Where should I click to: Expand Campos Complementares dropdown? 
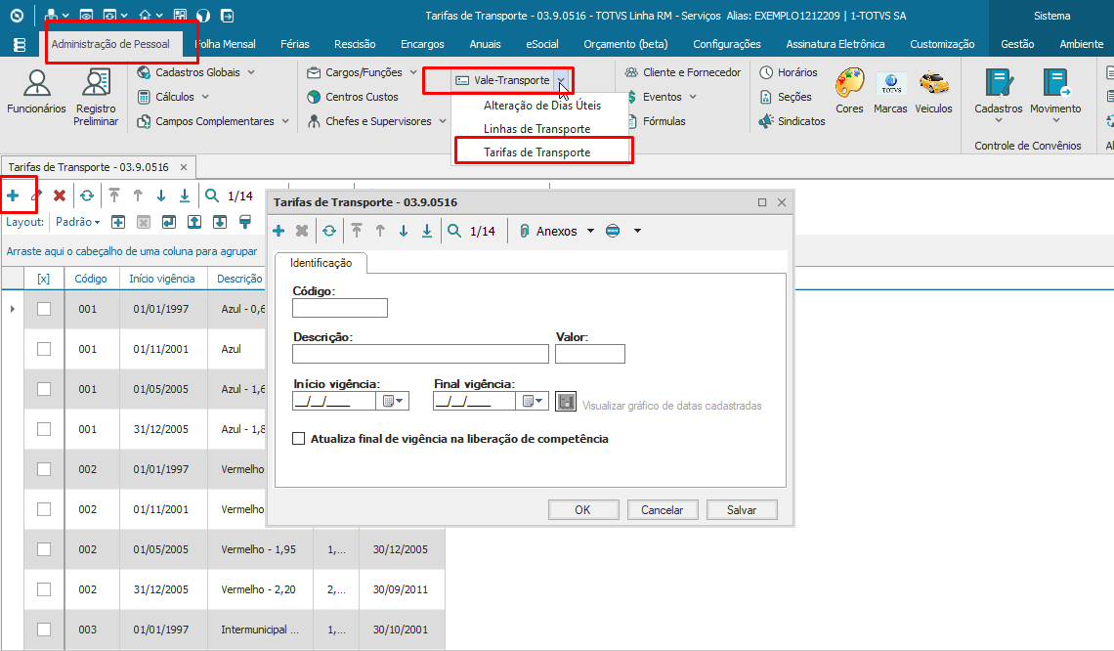[x=285, y=121]
